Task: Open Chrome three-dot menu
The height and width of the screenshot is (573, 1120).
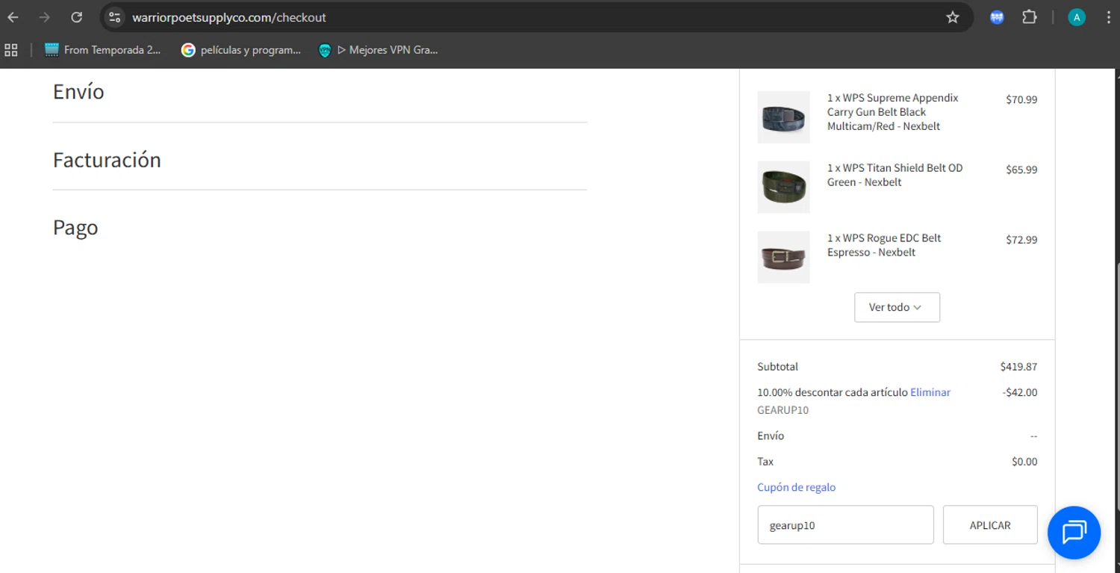Action: (x=1107, y=17)
